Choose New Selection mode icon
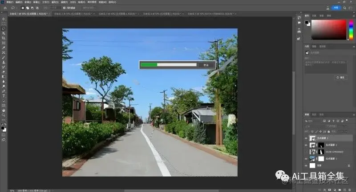This screenshot has height=192, width=356. point(23,8)
